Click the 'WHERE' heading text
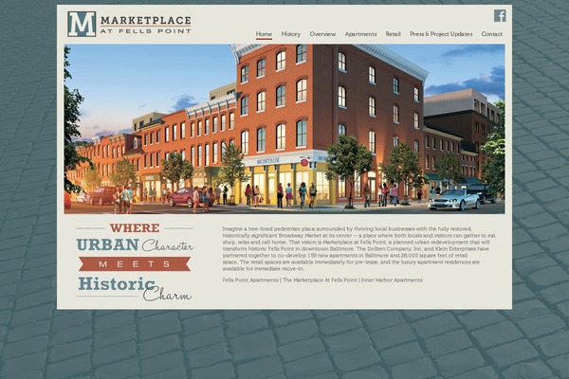Viewport: 569px width, 379px height. [x=135, y=228]
